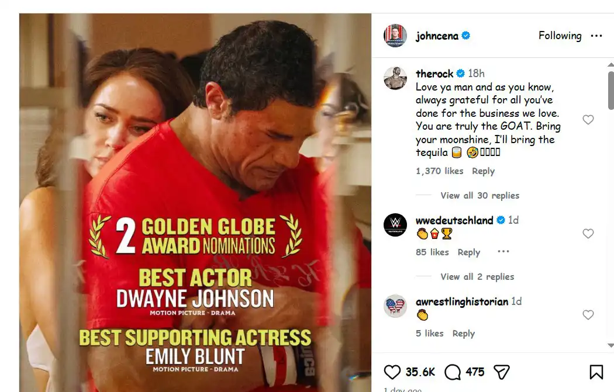Like wwedeutschland's comment with the heart
The height and width of the screenshot is (392, 614).
[x=588, y=234]
